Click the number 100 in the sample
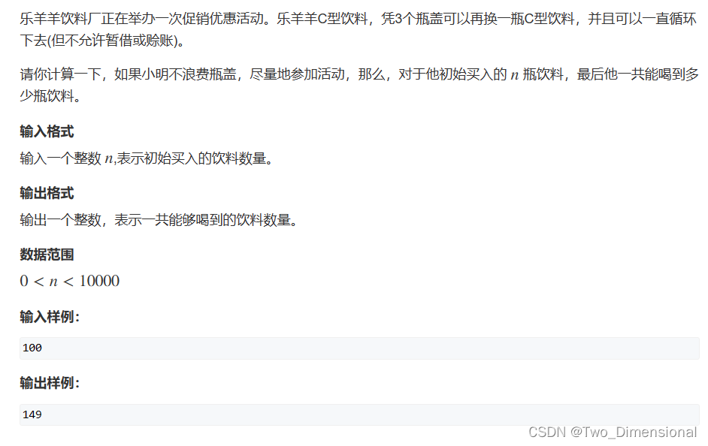Viewport: 708px width, 446px height. click(32, 348)
